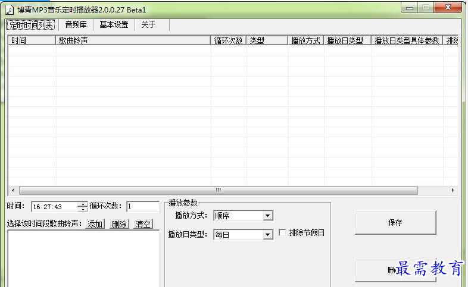Image resolution: width=468 pixels, height=287 pixels.
Task: Click the horizontal scrollbar thumb
Action: [219, 190]
